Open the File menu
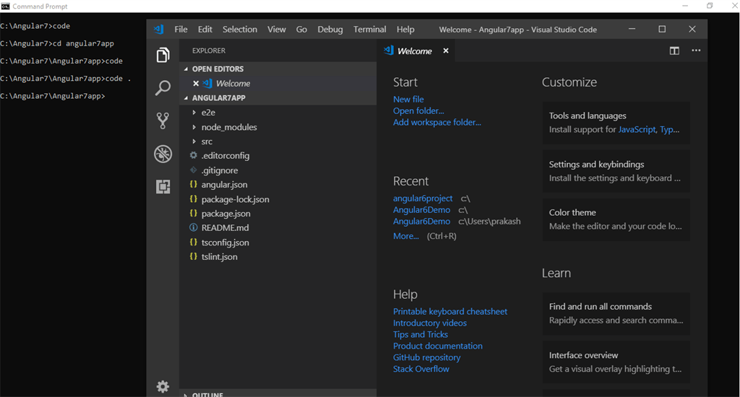Viewport: 740px width, 397px height. click(181, 29)
